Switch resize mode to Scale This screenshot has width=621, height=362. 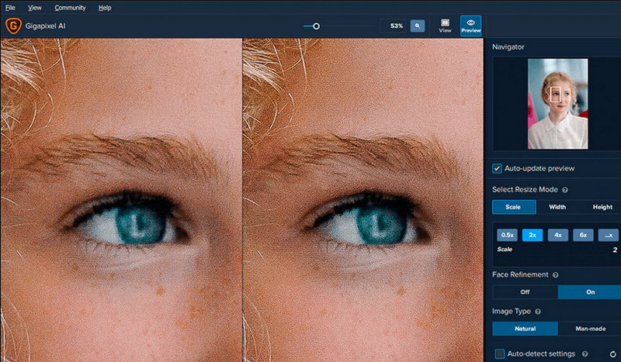(514, 207)
